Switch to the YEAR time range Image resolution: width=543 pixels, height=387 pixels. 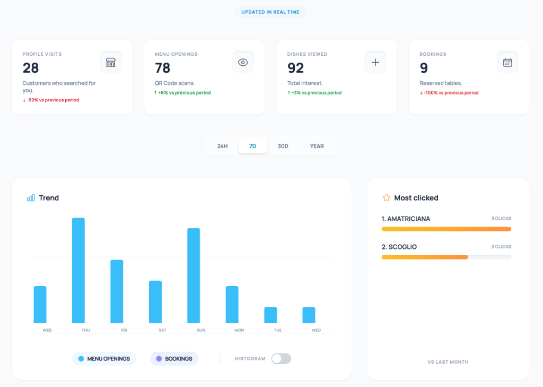317,145
